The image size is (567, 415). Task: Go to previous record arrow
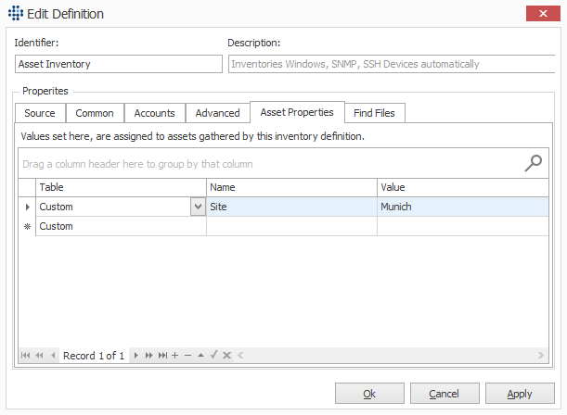point(53,356)
